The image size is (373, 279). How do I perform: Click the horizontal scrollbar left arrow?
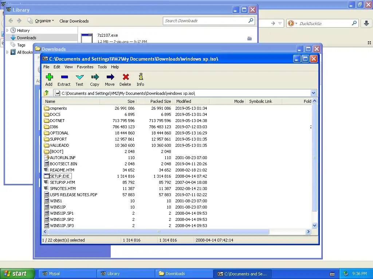tap(45, 231)
